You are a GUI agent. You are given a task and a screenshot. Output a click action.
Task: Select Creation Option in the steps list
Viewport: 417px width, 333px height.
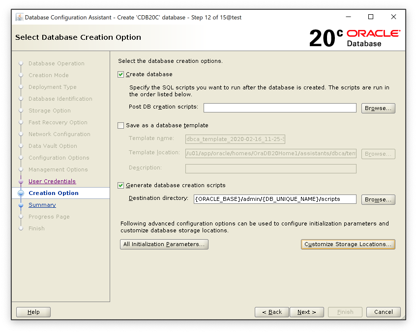tap(54, 193)
